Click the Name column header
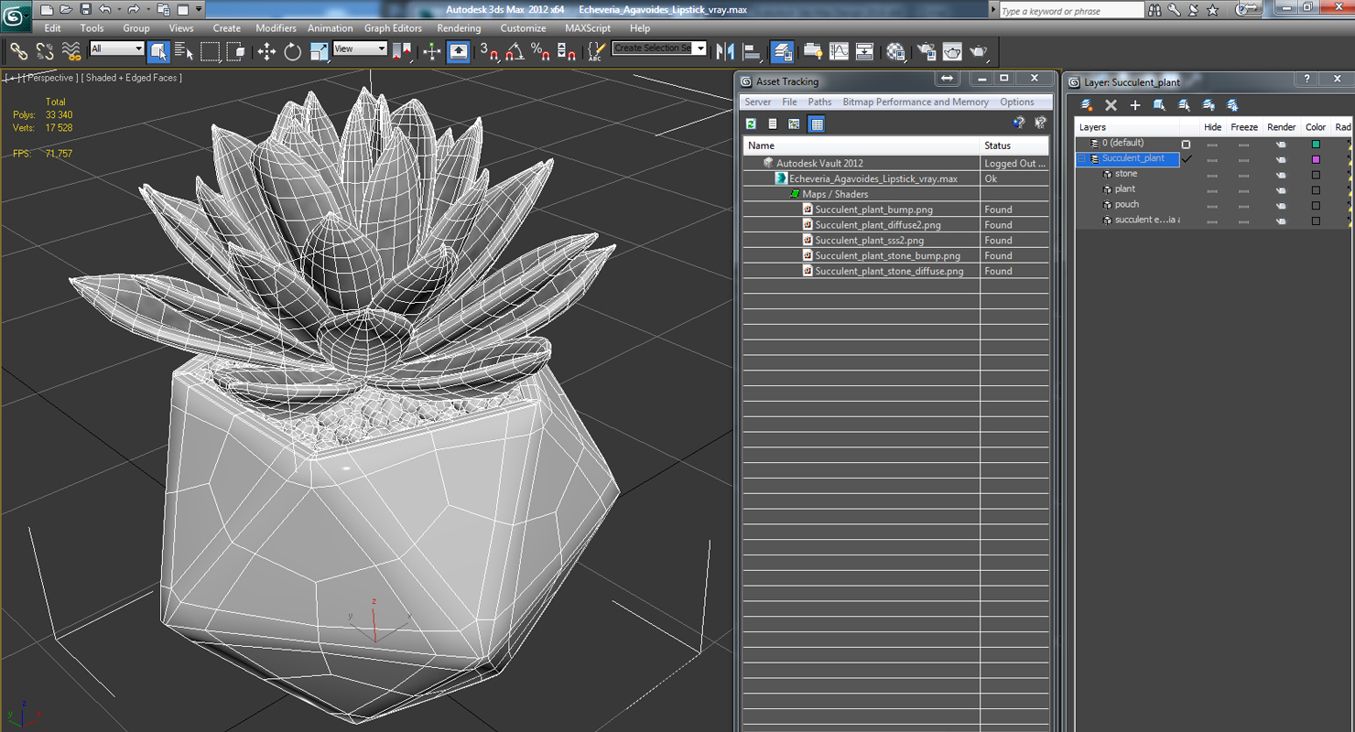 [x=861, y=145]
